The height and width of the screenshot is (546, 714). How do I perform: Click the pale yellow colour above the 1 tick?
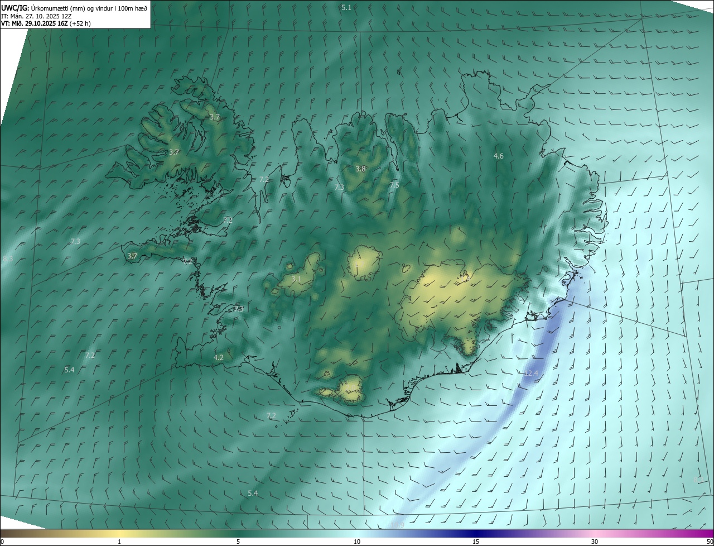pos(119,533)
